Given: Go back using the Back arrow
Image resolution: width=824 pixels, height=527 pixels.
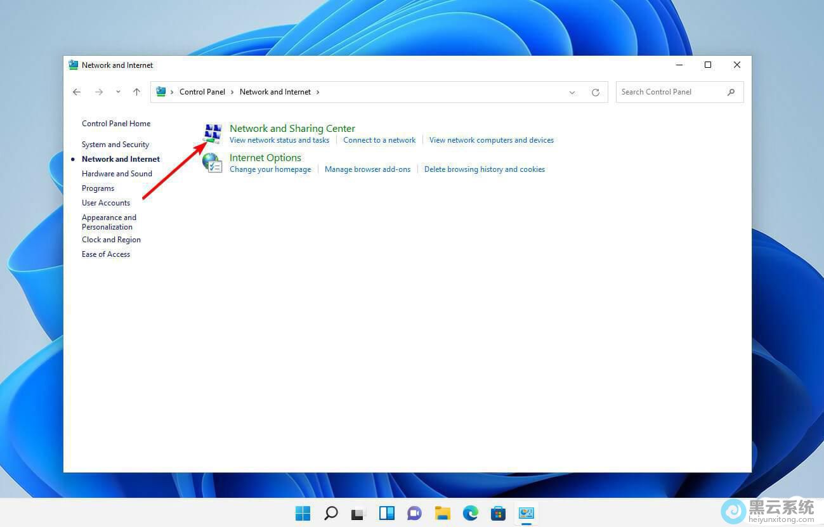Looking at the screenshot, I should point(77,92).
